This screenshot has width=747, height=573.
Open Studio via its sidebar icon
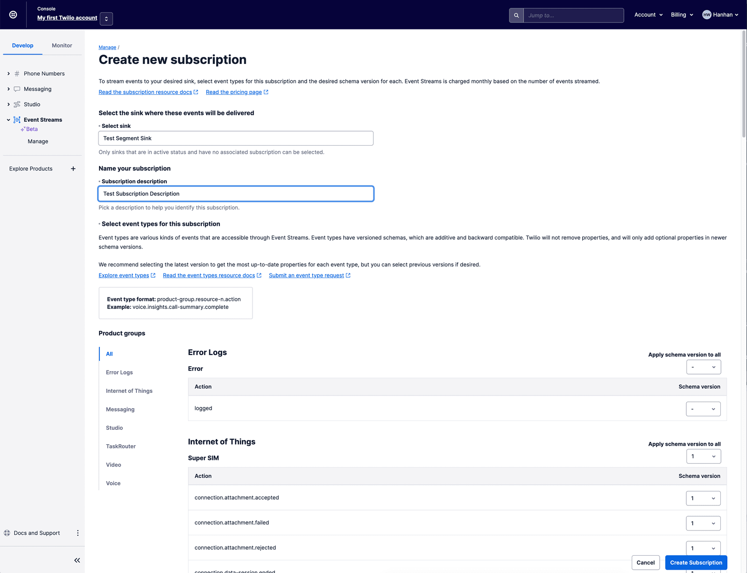[17, 104]
